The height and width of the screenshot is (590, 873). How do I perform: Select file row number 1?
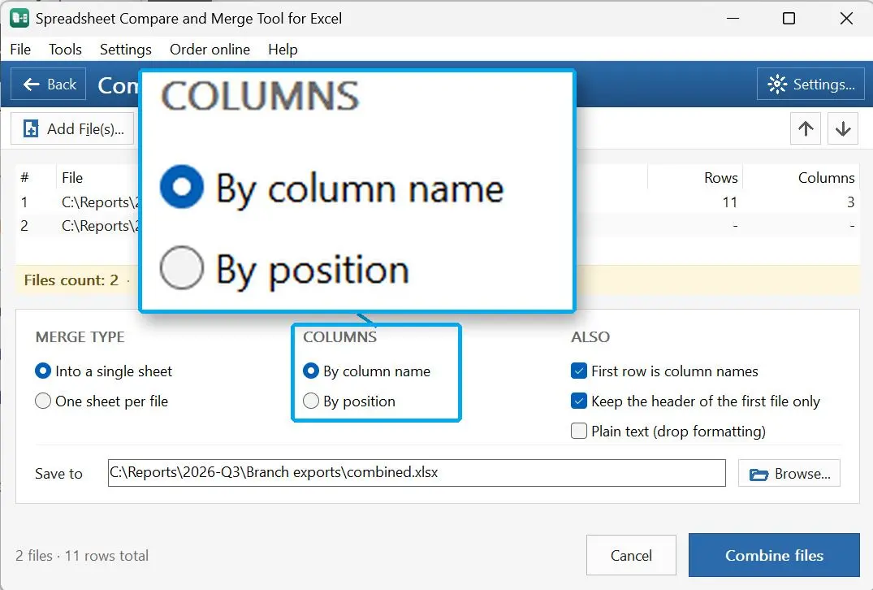coord(438,202)
